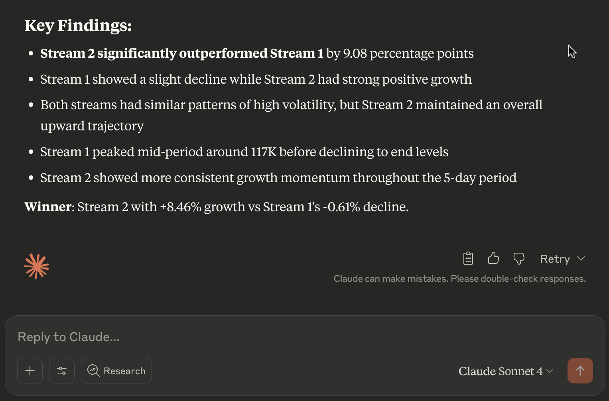
Task: Open the Claude Sonnet 4 model selector
Action: click(505, 371)
